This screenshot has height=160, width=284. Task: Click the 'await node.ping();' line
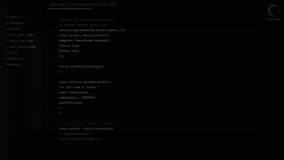pyautogui.click(x=73, y=92)
